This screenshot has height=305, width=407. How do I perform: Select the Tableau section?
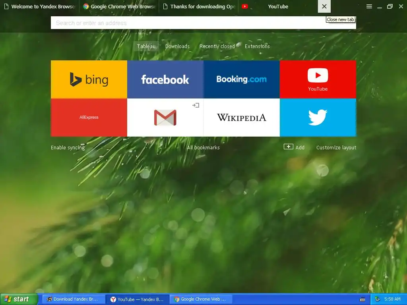(x=146, y=46)
